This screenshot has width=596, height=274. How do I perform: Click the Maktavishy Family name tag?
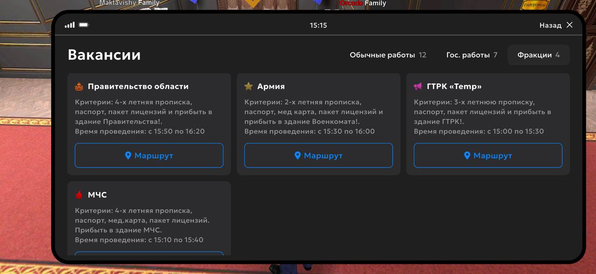[129, 3]
